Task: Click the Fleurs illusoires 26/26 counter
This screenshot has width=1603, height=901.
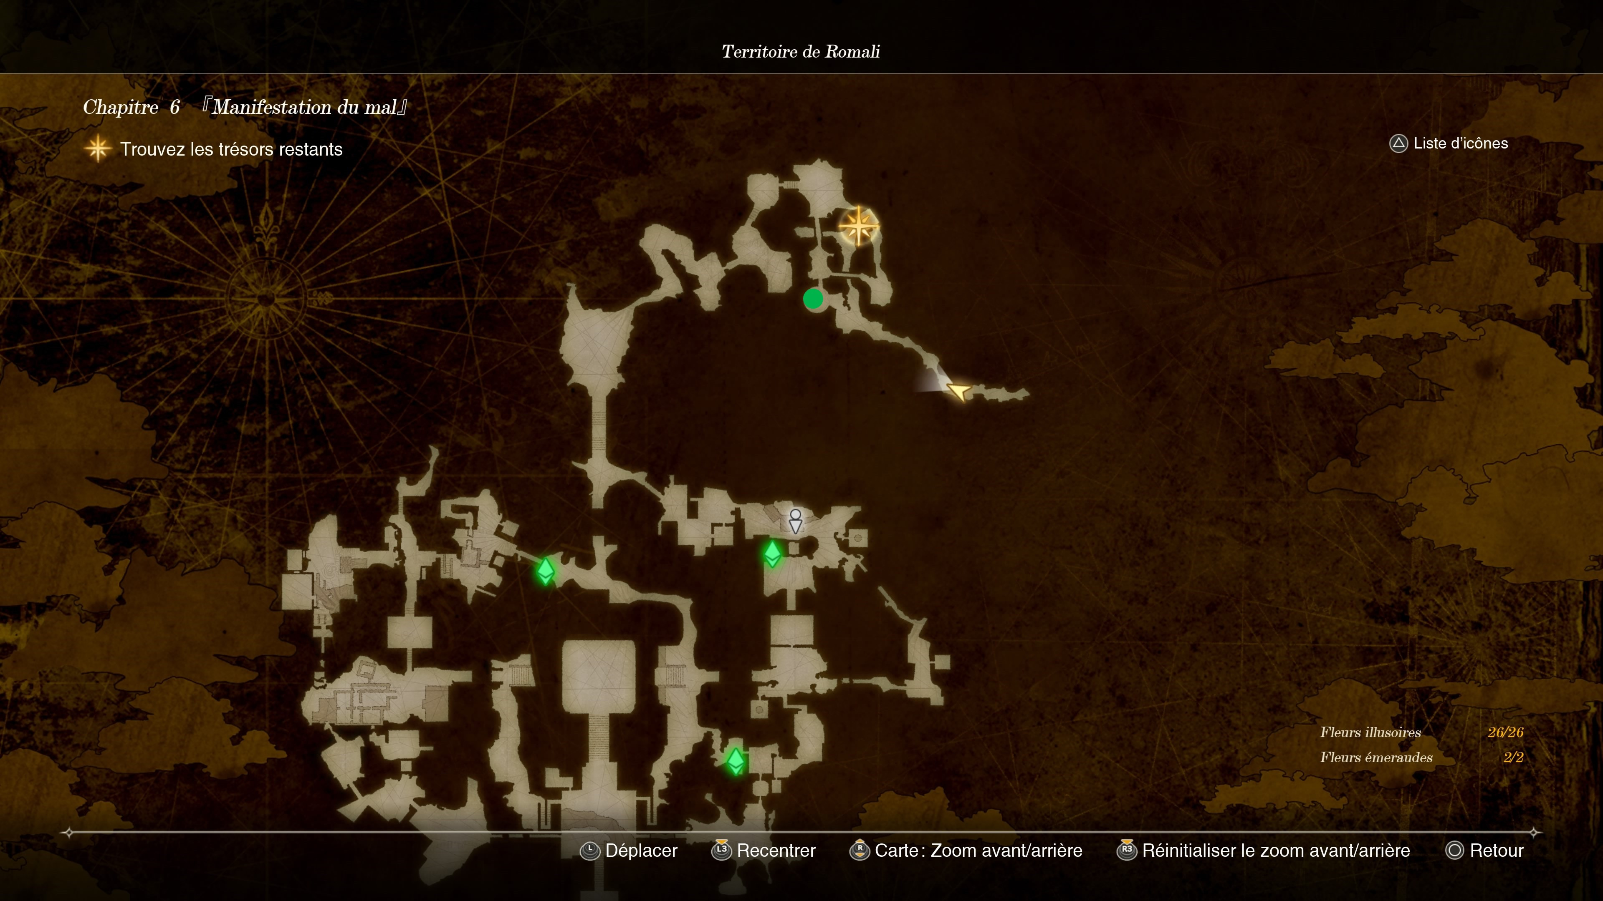Action: (x=1421, y=732)
